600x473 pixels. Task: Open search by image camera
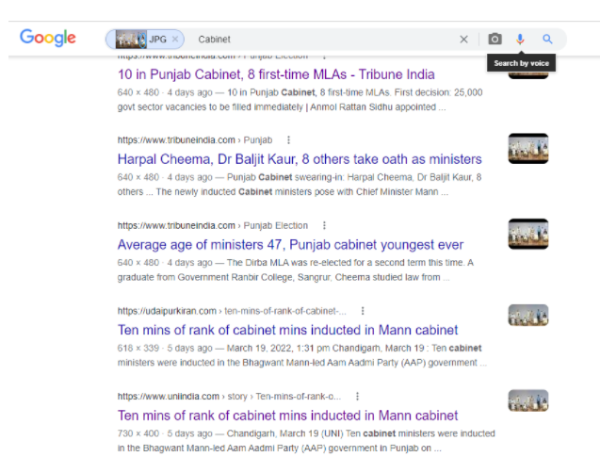coord(495,40)
